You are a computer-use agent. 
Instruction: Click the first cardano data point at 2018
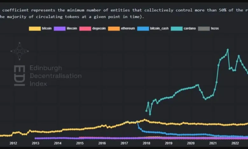coord(146,111)
